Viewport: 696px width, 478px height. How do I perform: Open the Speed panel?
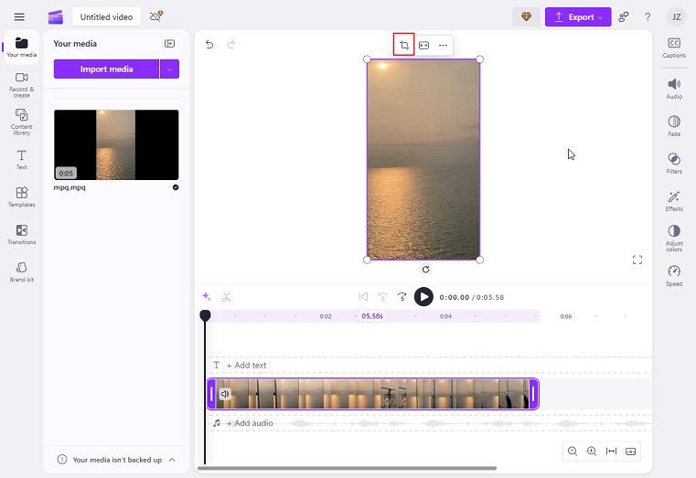click(x=674, y=276)
